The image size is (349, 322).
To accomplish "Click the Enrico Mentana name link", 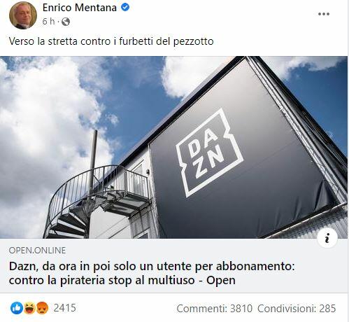I will coord(79,8).
